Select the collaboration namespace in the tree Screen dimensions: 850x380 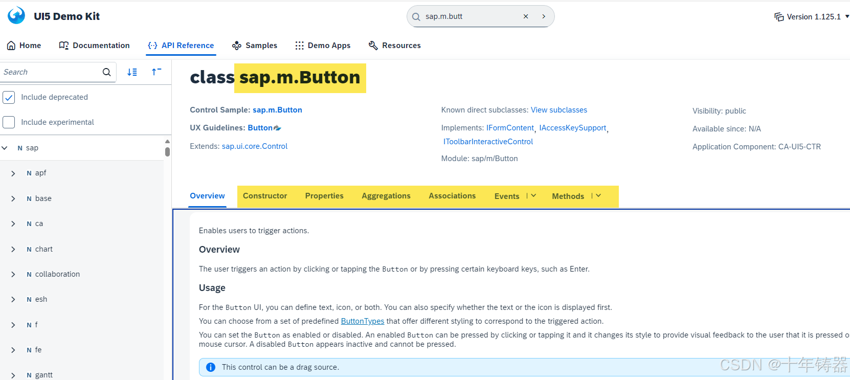(x=57, y=274)
